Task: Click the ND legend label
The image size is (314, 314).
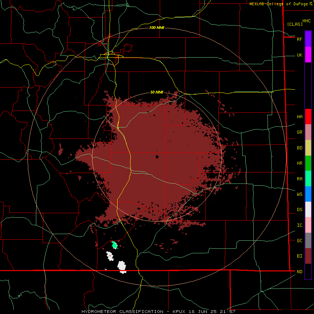Action: pyautogui.click(x=299, y=271)
